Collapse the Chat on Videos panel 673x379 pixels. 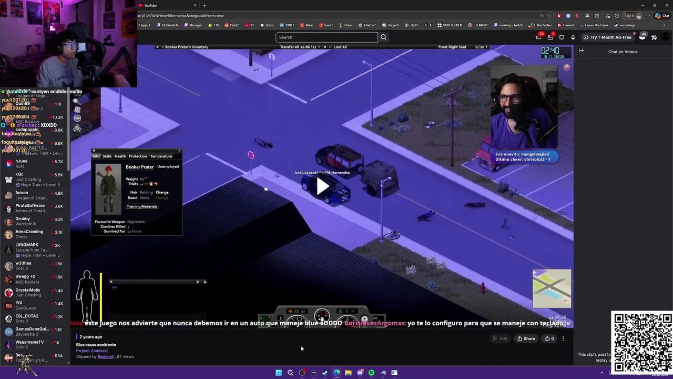click(x=581, y=51)
